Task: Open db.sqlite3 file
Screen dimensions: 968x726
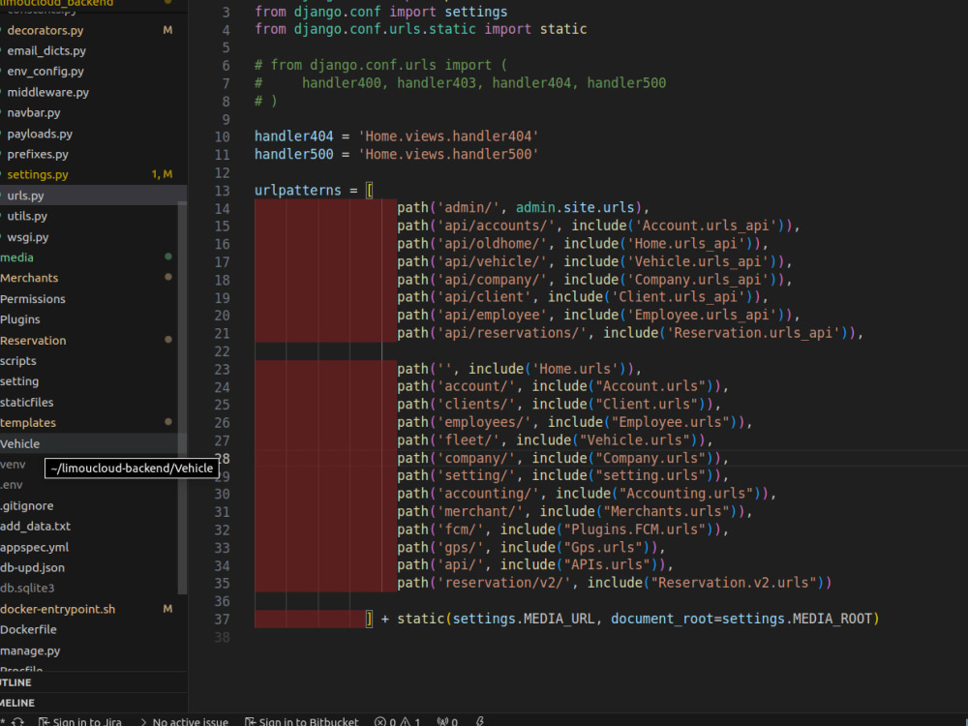Action: pos(27,588)
